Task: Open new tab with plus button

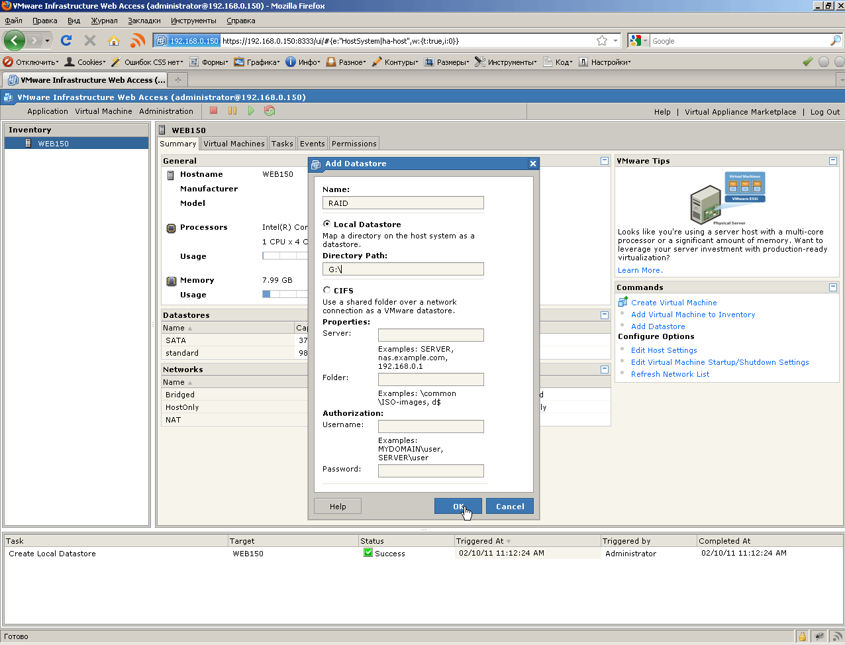Action: tap(178, 80)
